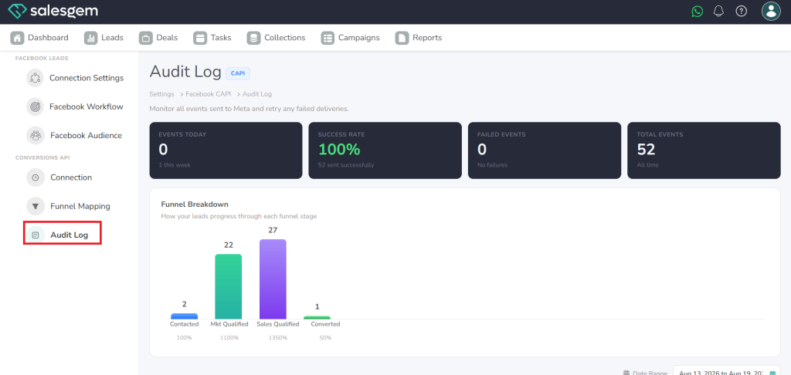Open the user profile avatar
Viewport: 791px width, 375px height.
click(x=770, y=11)
